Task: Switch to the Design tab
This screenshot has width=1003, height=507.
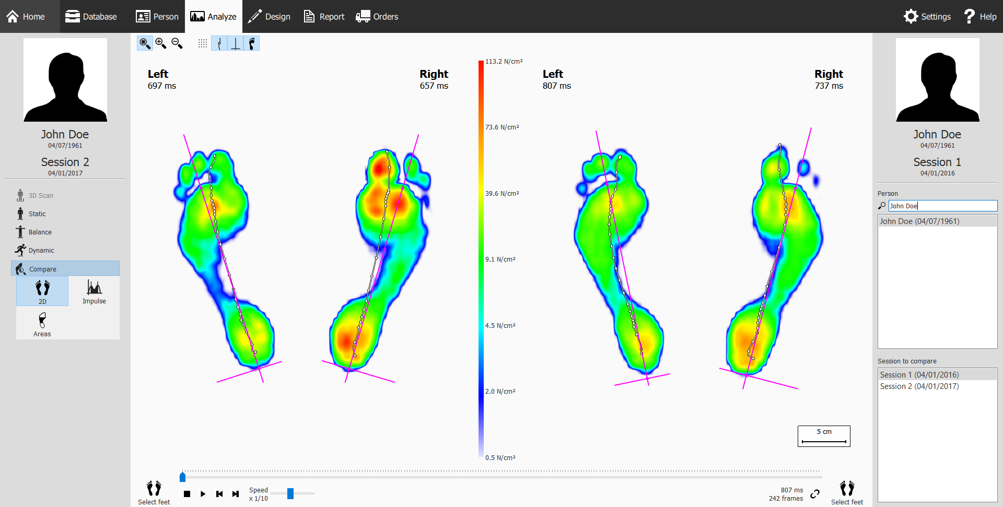Action: point(269,16)
